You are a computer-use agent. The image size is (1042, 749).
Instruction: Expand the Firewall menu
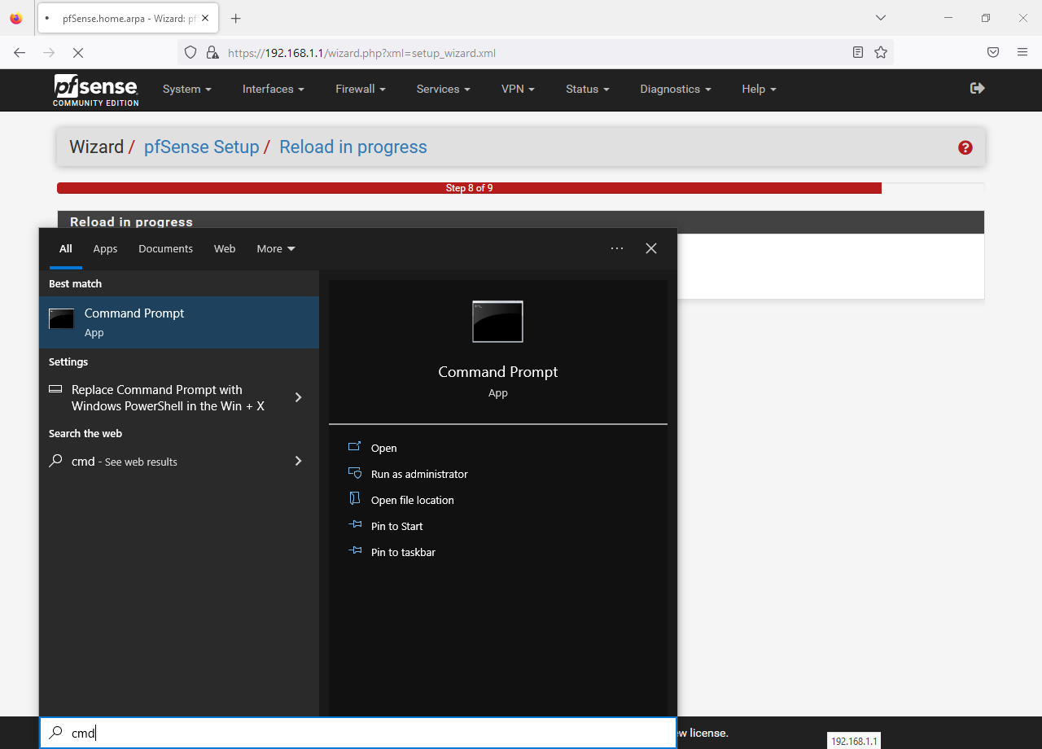[361, 90]
